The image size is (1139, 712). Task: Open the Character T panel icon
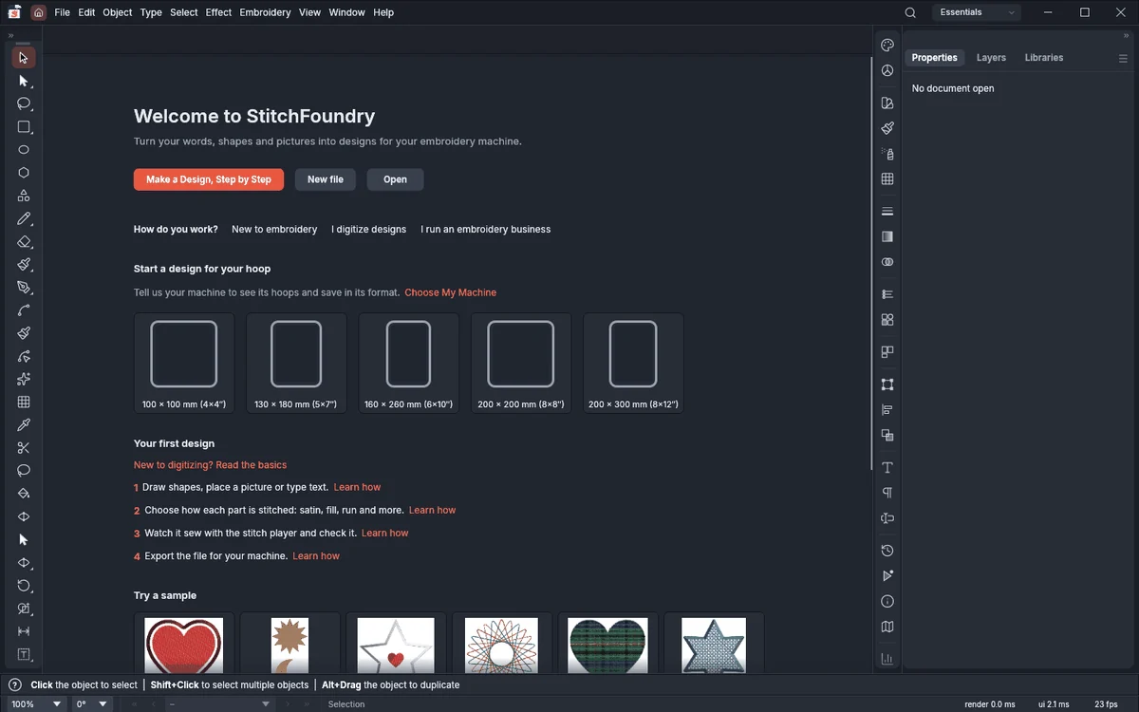click(x=887, y=467)
